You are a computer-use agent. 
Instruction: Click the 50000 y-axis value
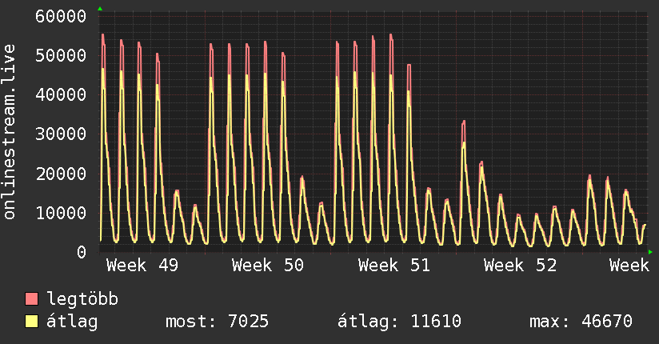pos(62,55)
